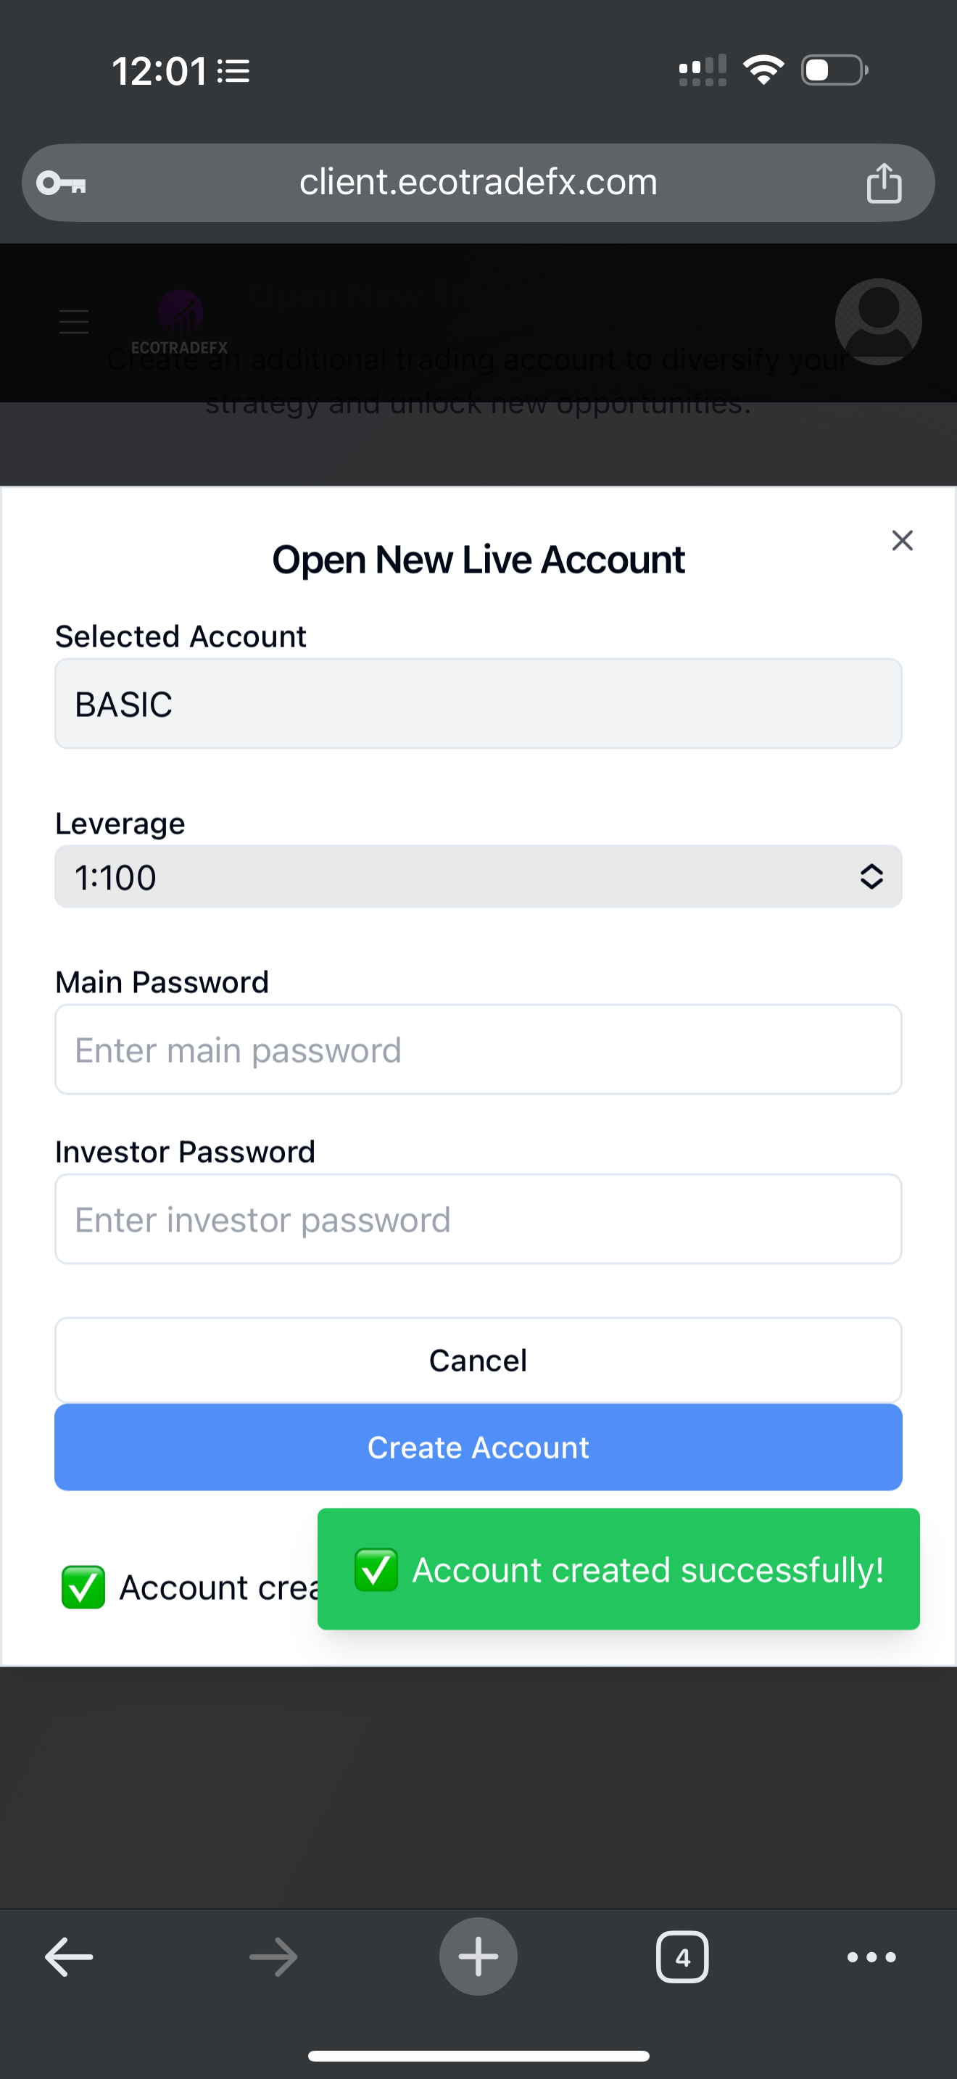The height and width of the screenshot is (2079, 957).
Task: Open the browser three-dot menu
Action: [871, 1957]
